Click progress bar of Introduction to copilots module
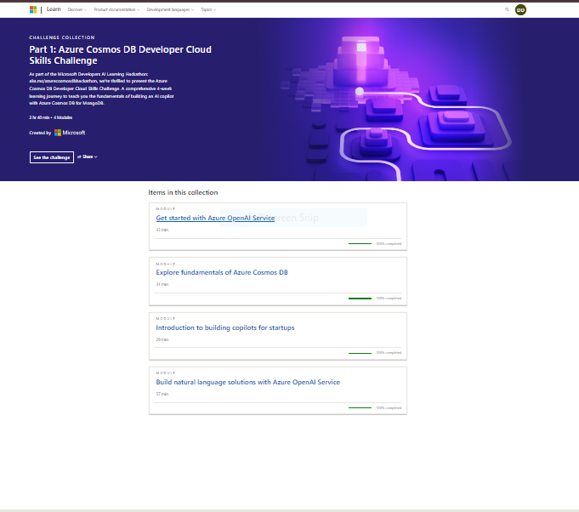 point(360,353)
